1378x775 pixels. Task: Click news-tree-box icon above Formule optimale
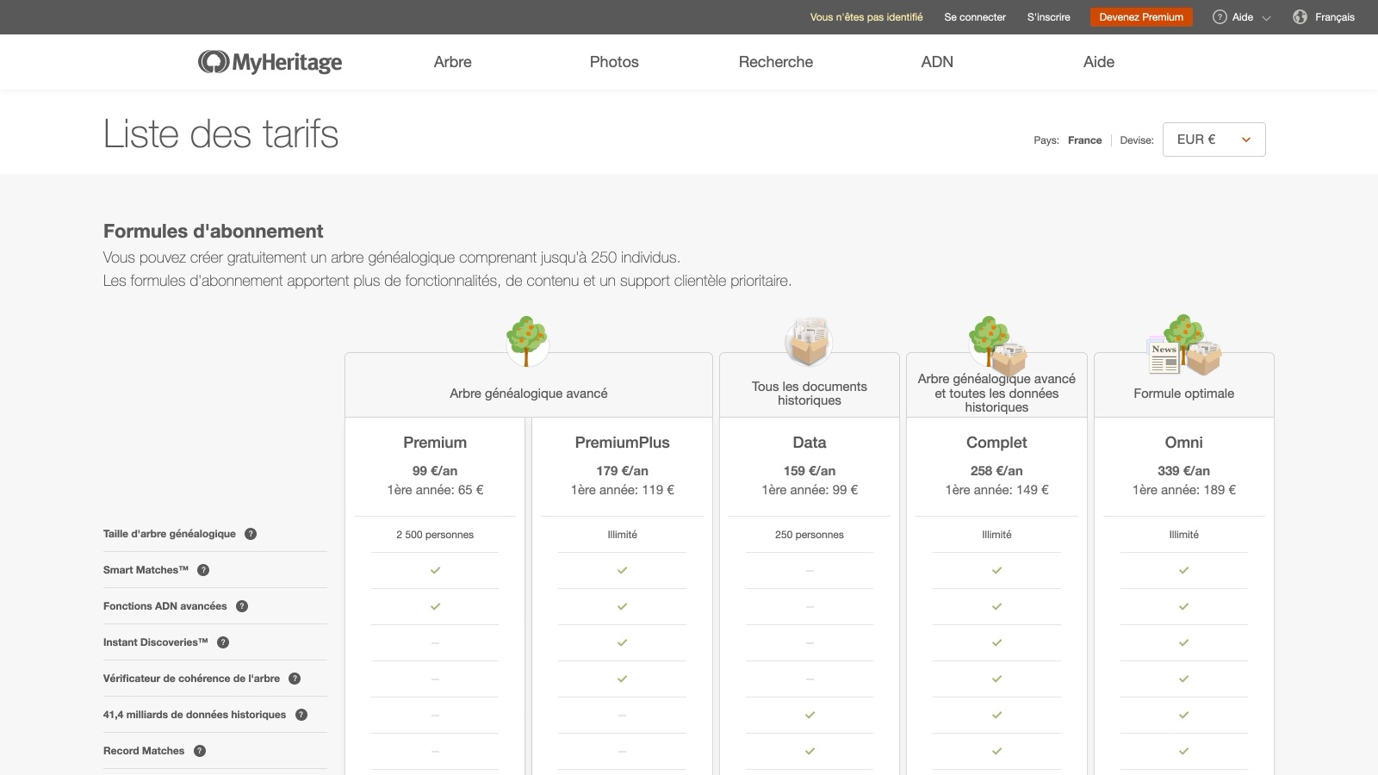[x=1185, y=344]
